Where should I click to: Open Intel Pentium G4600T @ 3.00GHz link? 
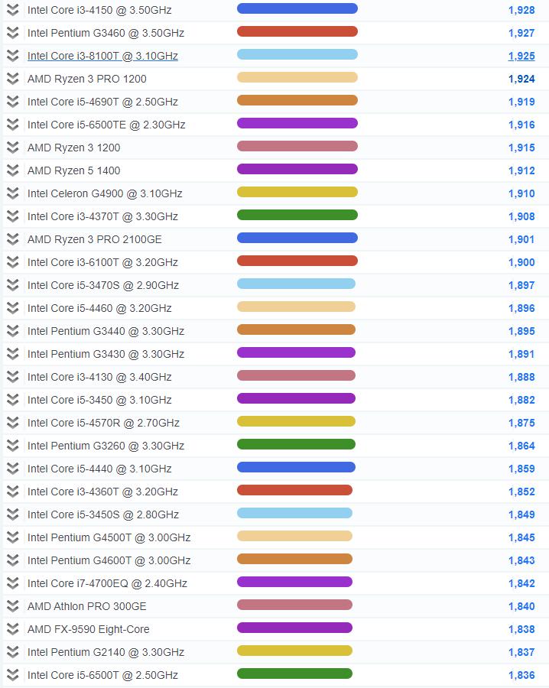tap(109, 561)
